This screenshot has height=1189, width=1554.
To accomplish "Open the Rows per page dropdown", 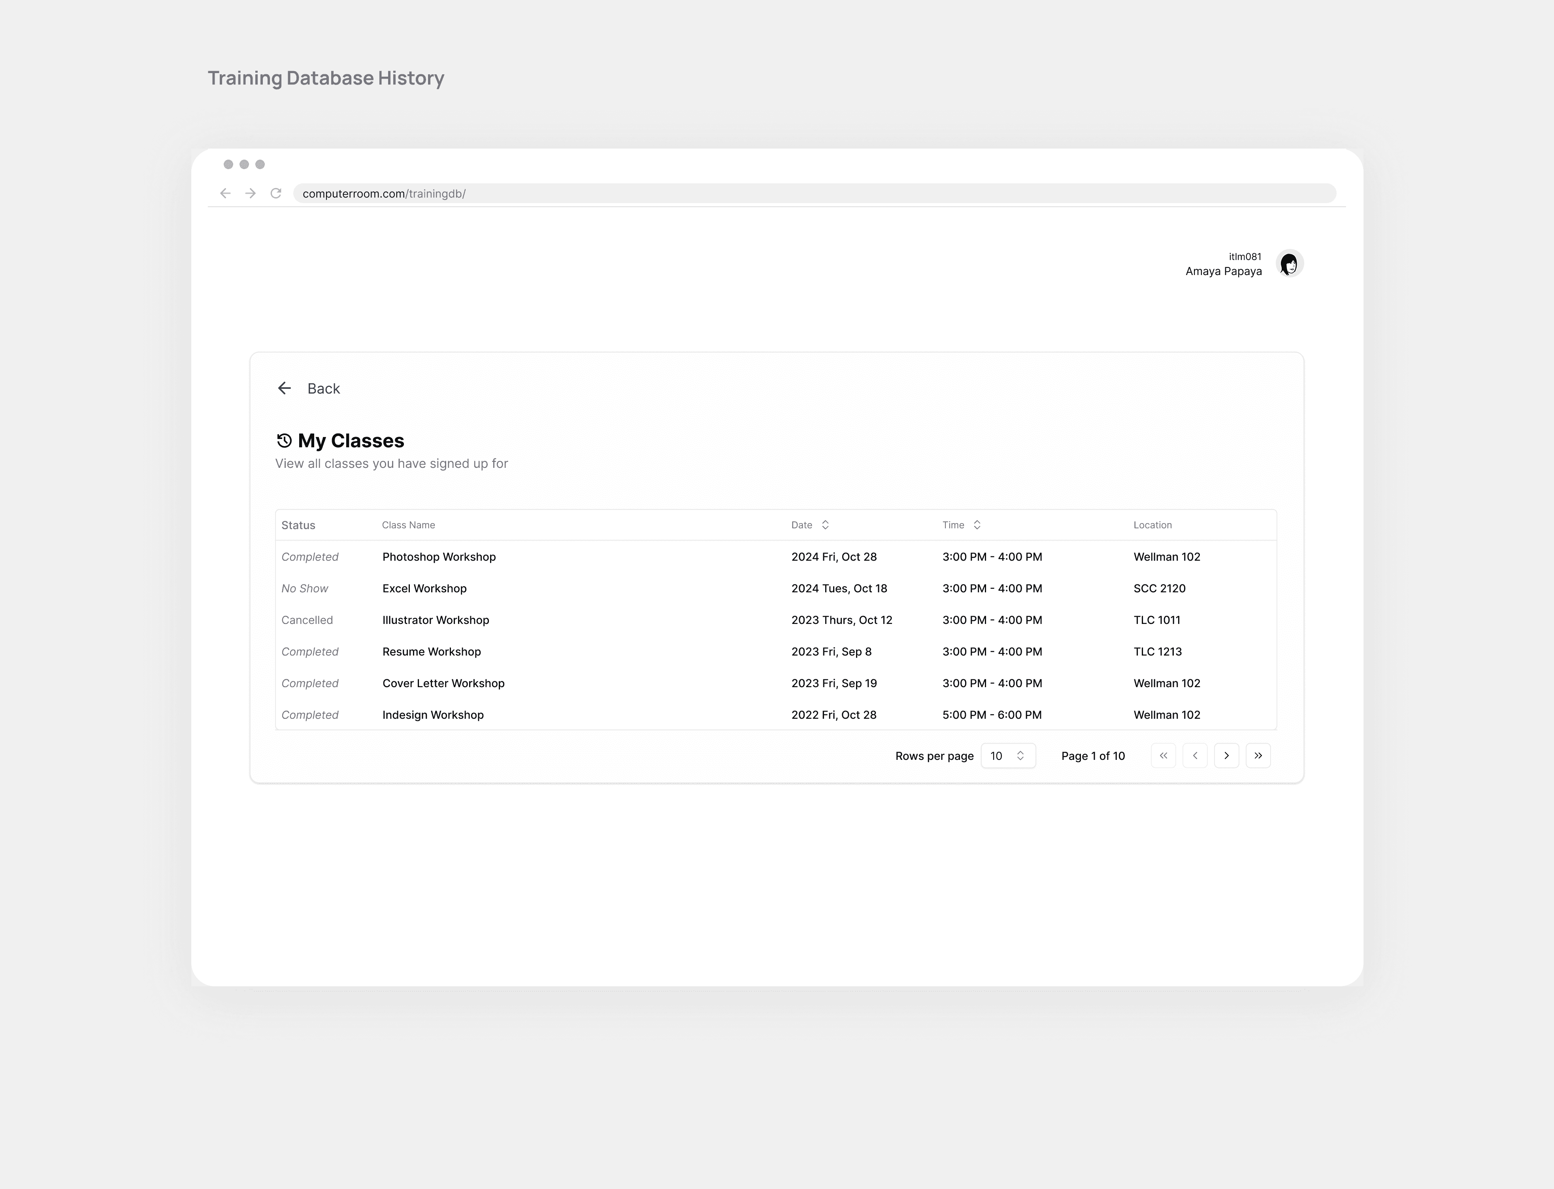I will (1007, 756).
